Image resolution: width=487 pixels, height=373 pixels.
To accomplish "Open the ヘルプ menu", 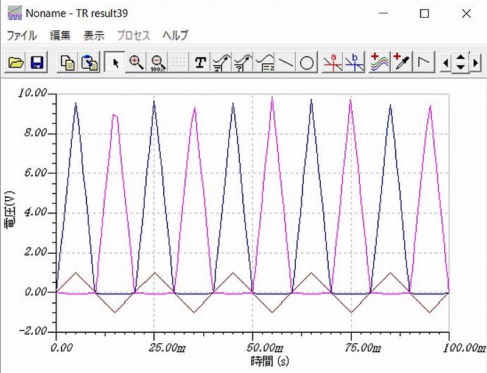I will click(175, 35).
